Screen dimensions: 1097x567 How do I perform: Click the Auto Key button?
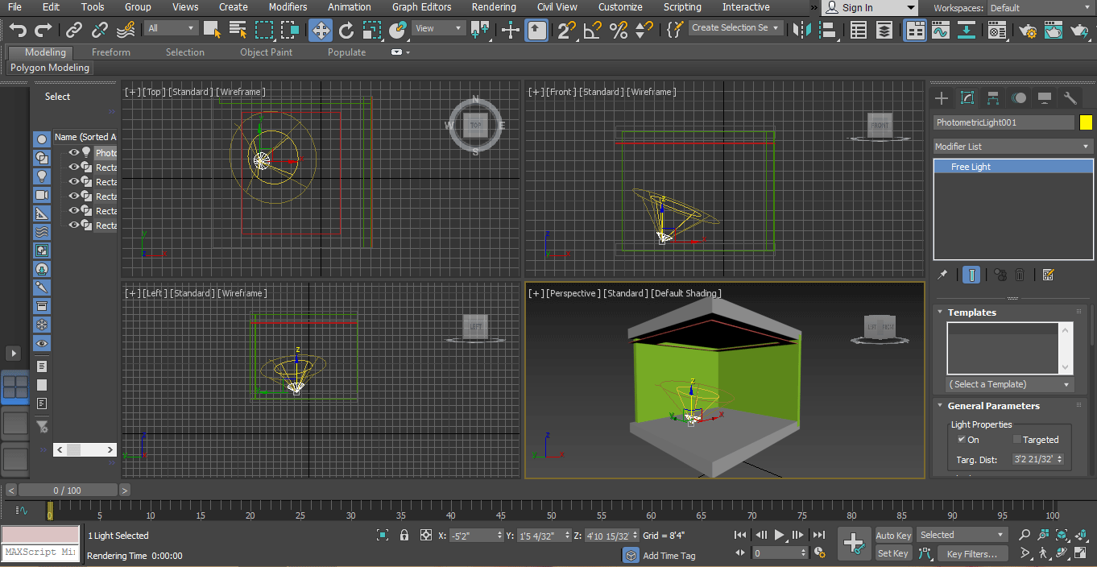893,536
